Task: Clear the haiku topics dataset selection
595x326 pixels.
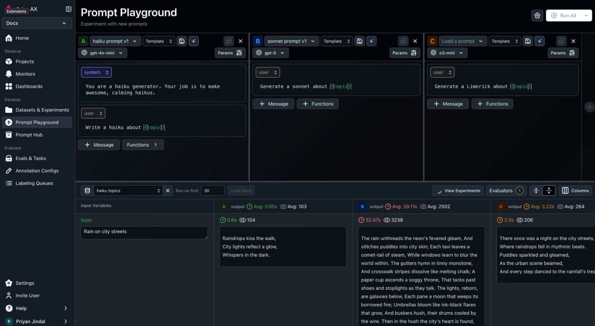Action: 168,191
